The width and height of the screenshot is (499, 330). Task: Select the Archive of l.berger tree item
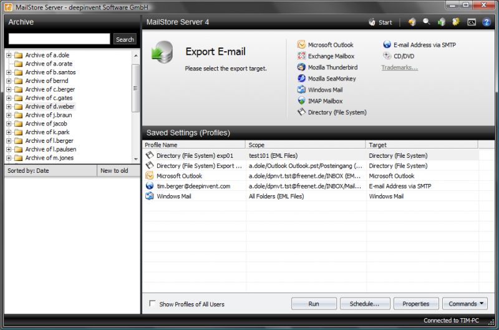pos(49,140)
